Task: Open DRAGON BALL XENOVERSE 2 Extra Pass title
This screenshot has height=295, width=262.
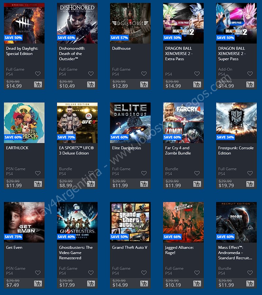Action: point(178,54)
